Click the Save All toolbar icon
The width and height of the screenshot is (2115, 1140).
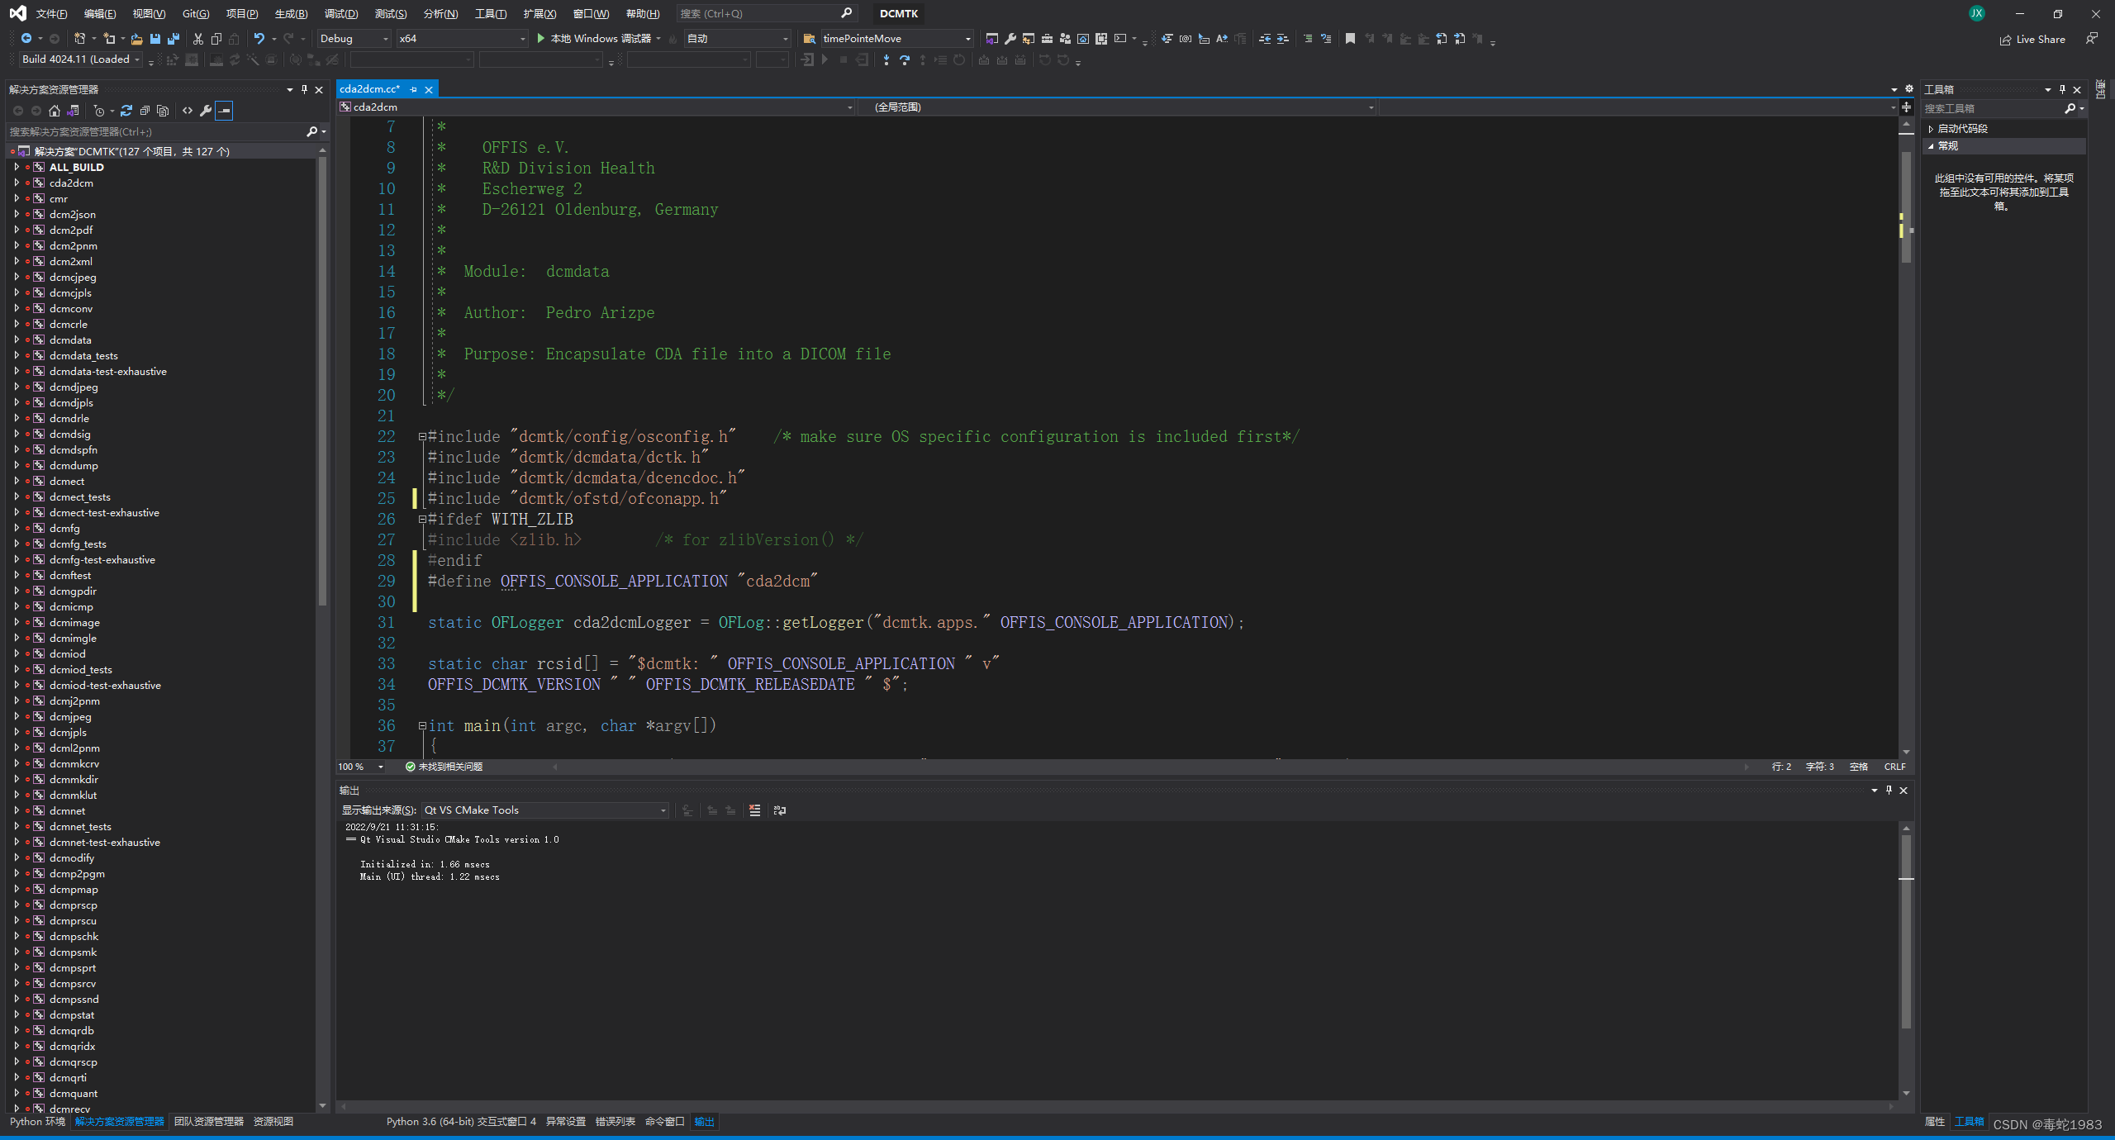173,39
